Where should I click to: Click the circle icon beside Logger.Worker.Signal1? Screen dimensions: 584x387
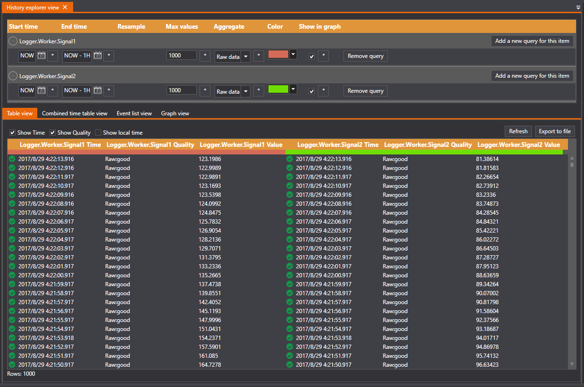pyautogui.click(x=13, y=41)
